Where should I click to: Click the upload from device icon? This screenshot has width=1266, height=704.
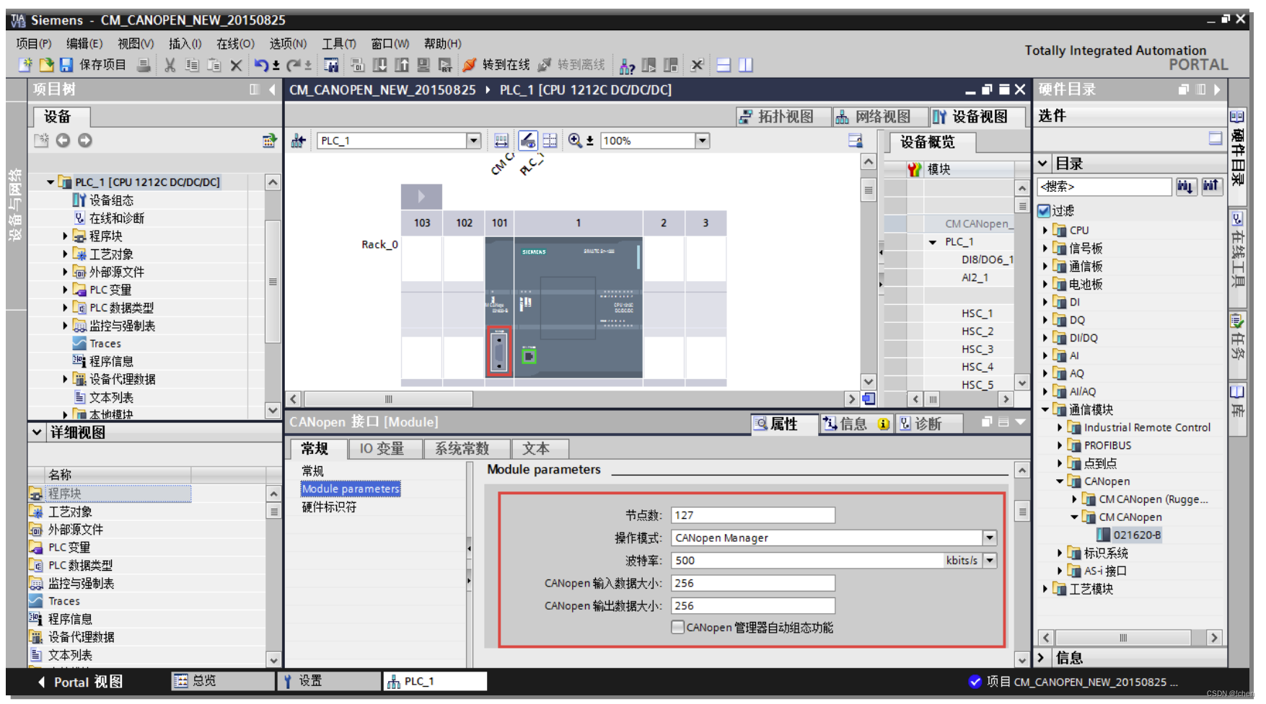[402, 66]
